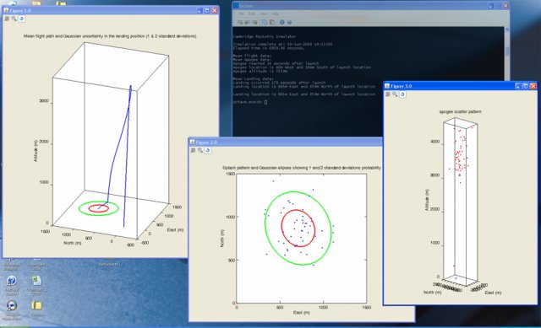
Task: Open the View menu in Octave window
Action: click(x=263, y=14)
